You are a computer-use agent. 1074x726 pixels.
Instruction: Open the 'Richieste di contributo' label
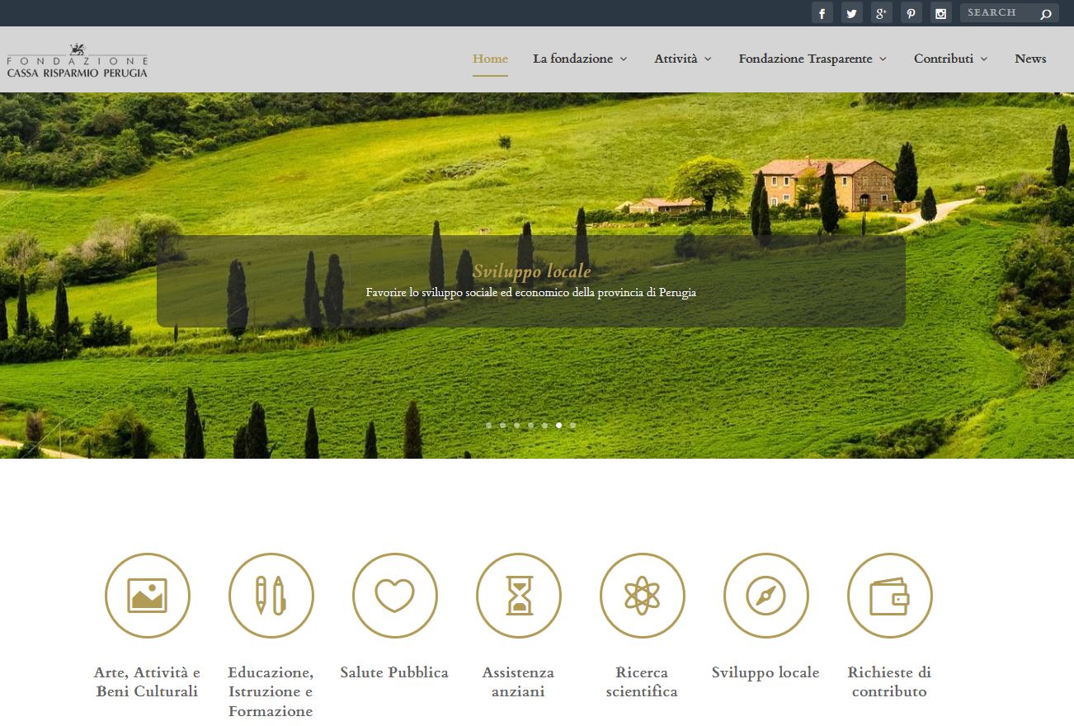889,682
